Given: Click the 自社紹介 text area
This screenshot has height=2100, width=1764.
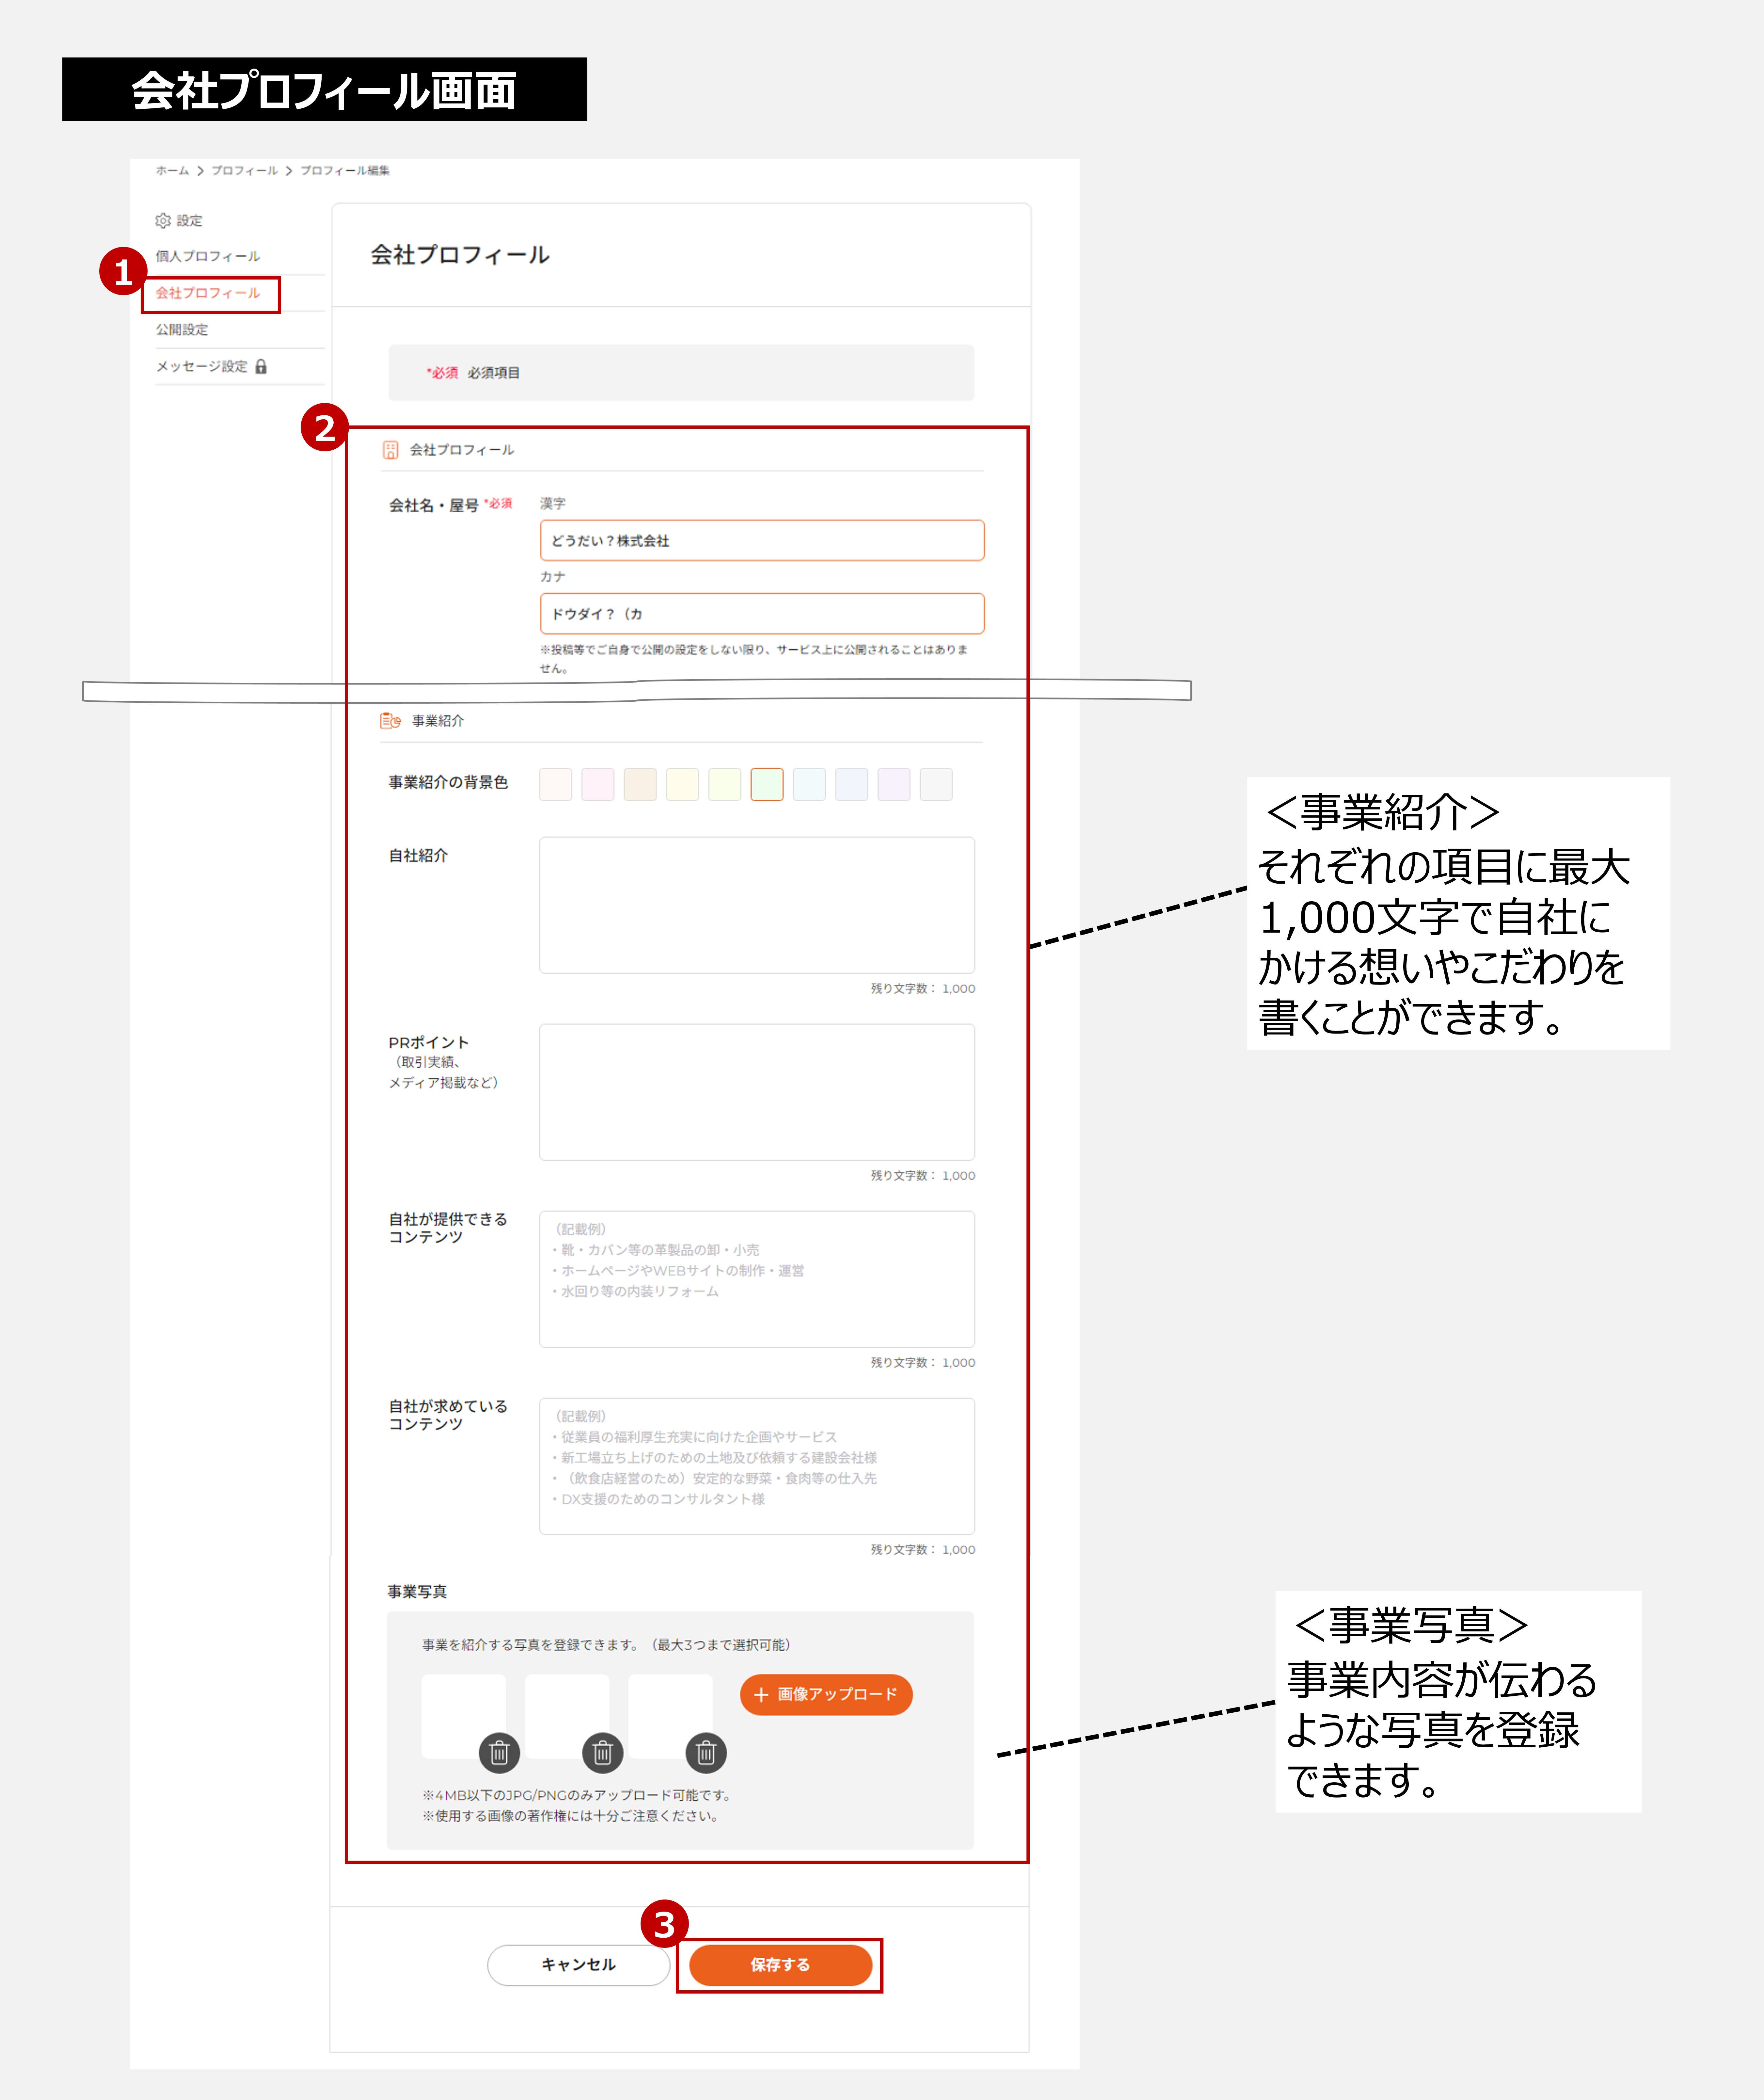Looking at the screenshot, I should [757, 905].
